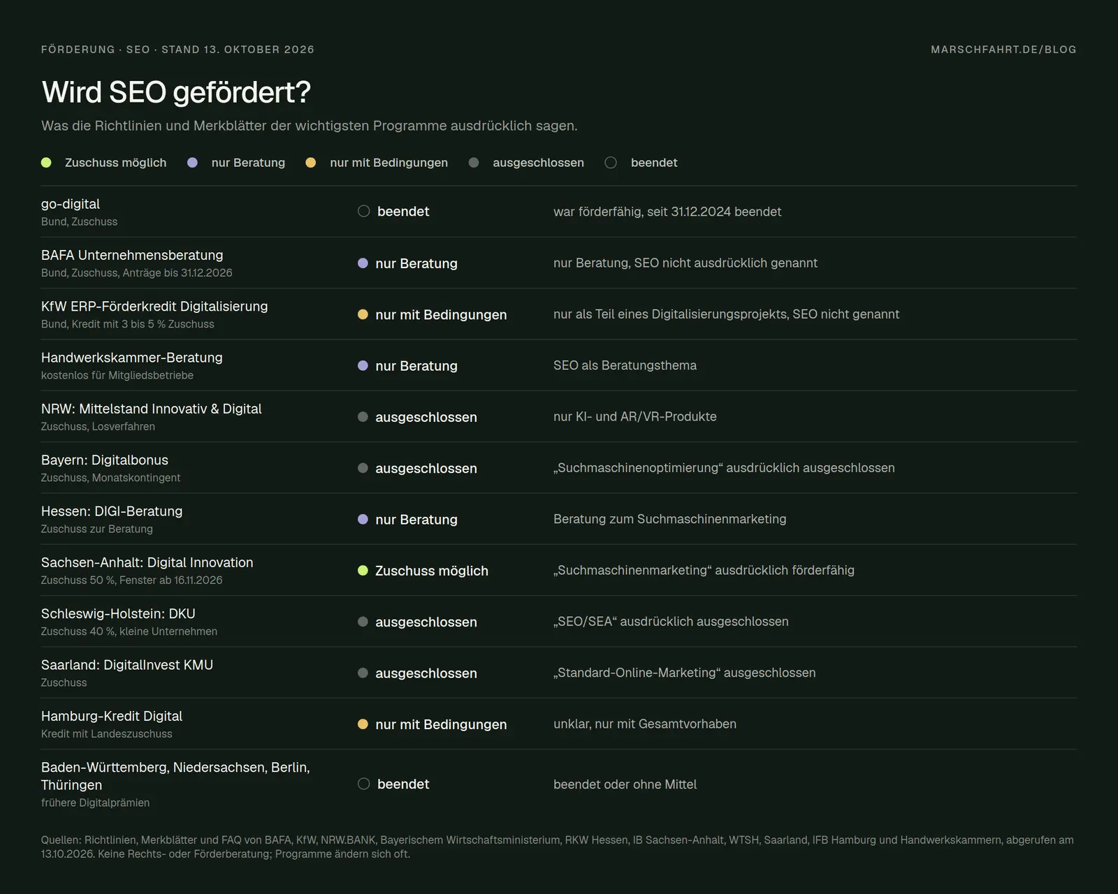Click the note 'war förderfähig, seit 31.12.2024 beendet'
The width and height of the screenshot is (1118, 894).
(667, 212)
